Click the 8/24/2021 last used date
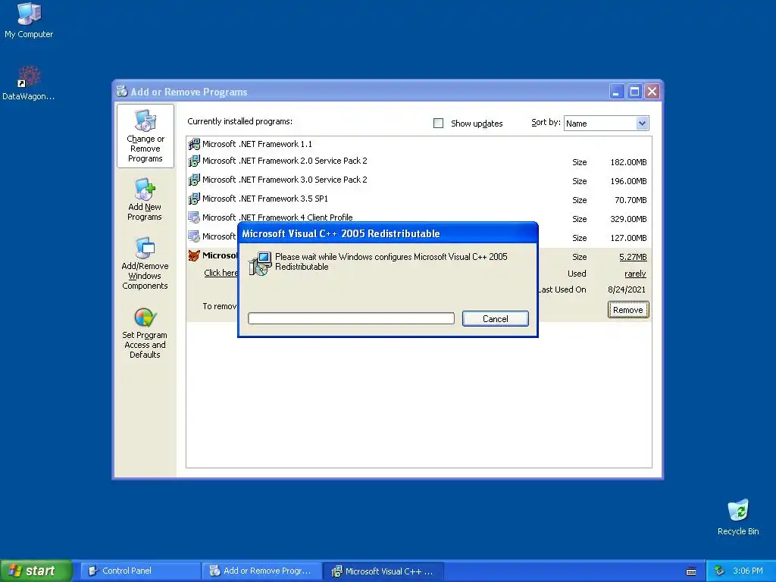Image resolution: width=776 pixels, height=582 pixels. [x=627, y=289]
